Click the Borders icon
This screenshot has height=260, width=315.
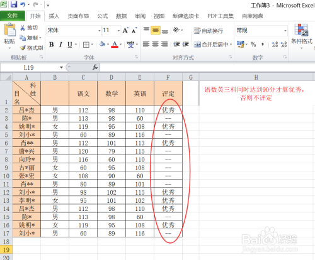(86, 45)
